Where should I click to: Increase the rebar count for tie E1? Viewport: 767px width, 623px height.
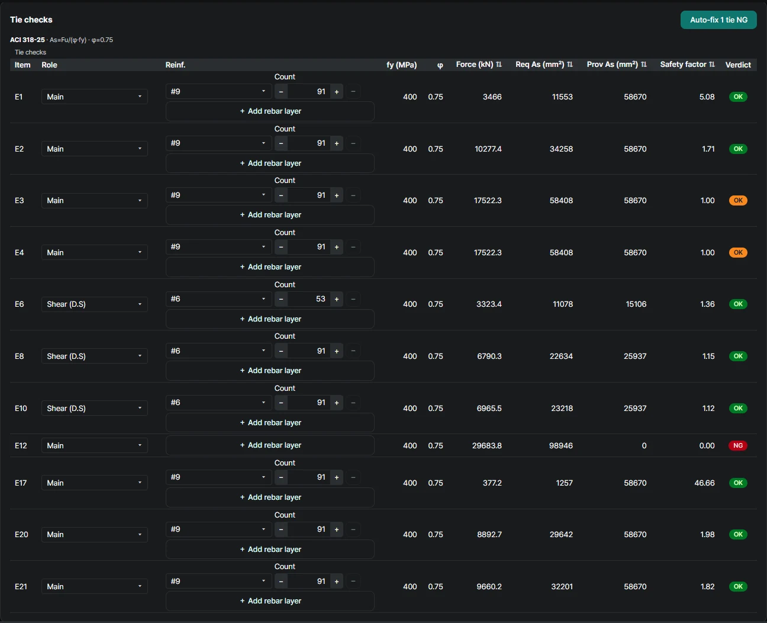pos(337,92)
